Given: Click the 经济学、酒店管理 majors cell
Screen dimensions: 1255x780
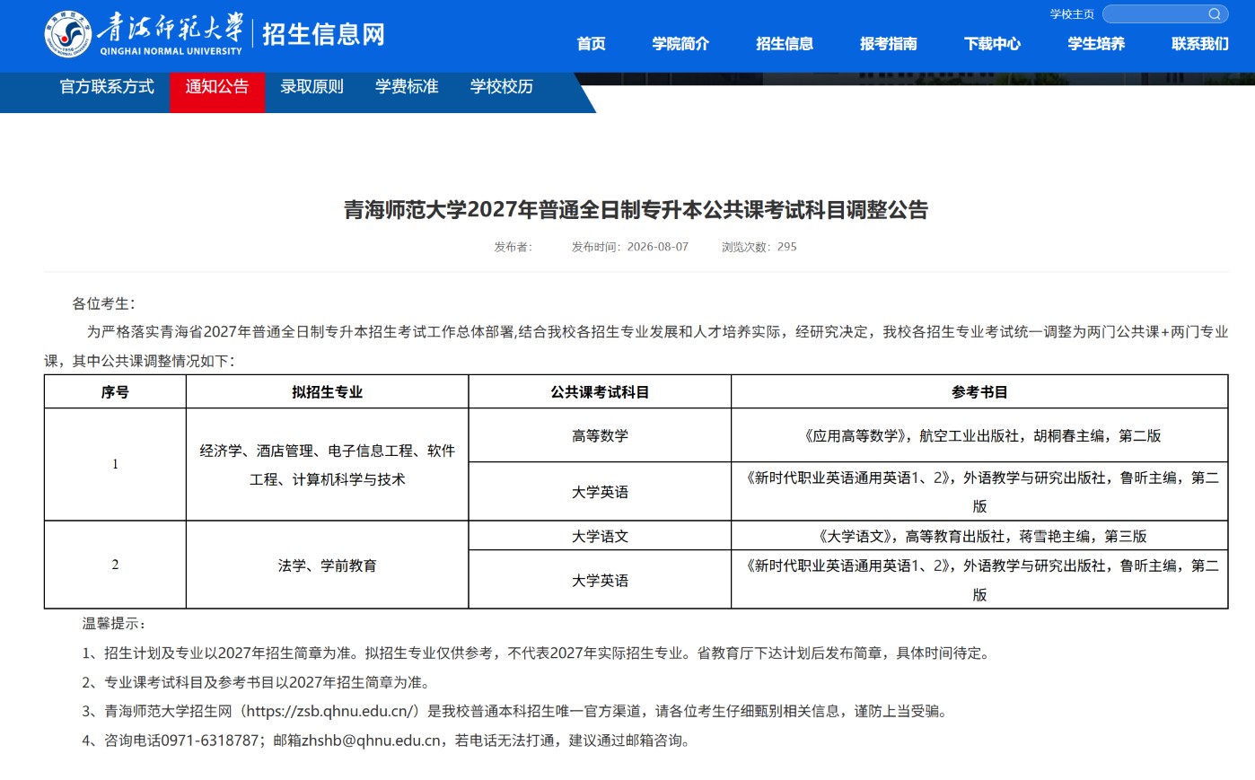Looking at the screenshot, I should coord(328,465).
